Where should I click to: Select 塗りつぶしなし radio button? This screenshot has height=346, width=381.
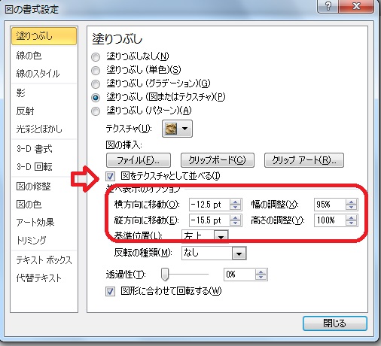tap(96, 57)
